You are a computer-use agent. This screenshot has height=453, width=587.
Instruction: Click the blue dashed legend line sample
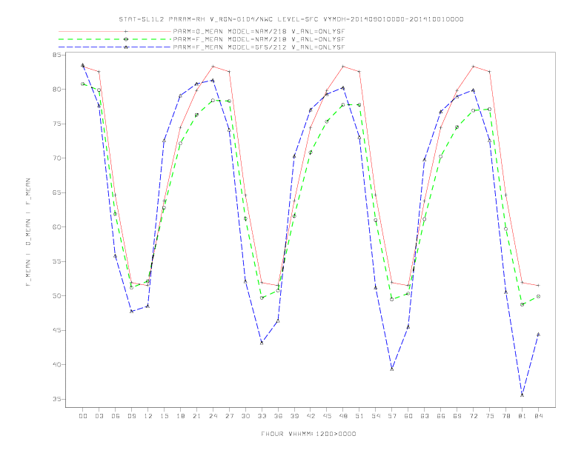[115, 47]
